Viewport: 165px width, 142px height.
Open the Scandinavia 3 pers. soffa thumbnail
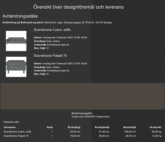(x=16, y=41)
